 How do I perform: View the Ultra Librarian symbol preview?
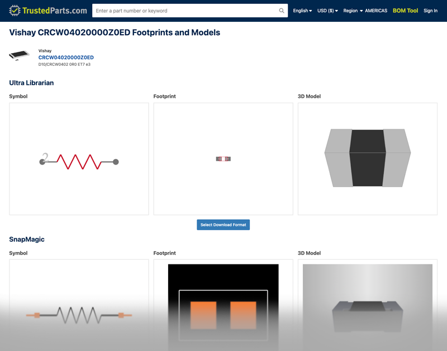click(x=79, y=159)
